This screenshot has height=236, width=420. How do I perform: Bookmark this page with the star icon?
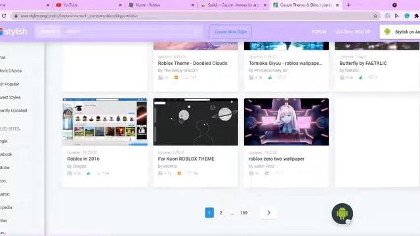(375, 16)
